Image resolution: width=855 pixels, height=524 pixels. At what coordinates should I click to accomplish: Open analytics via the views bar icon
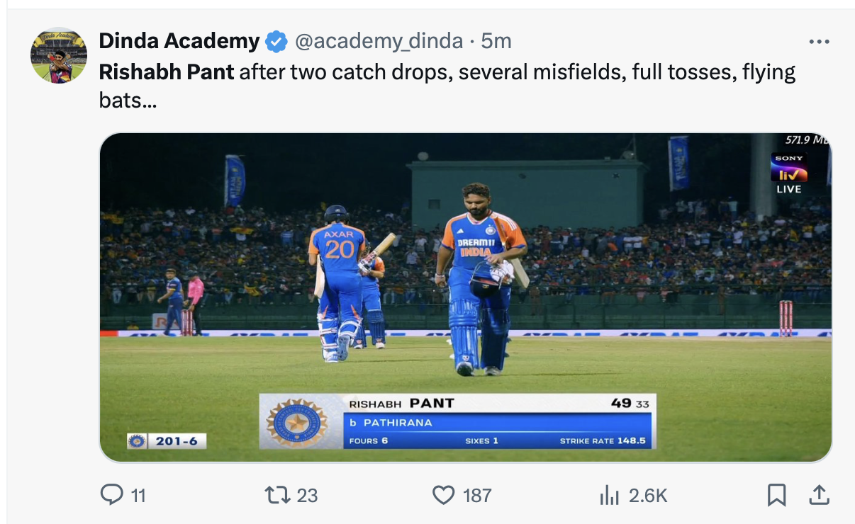pyautogui.click(x=610, y=494)
